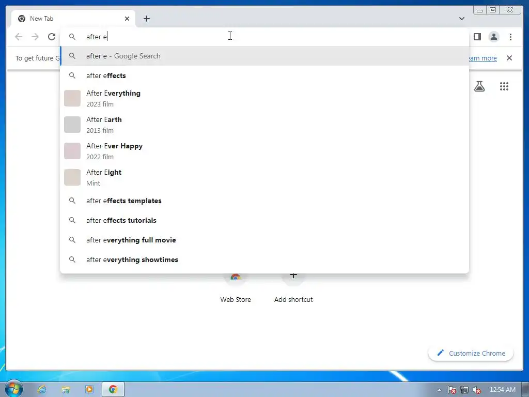The height and width of the screenshot is (397, 529).
Task: Follow the 'Learn more' link in info bar
Action: [x=483, y=58]
